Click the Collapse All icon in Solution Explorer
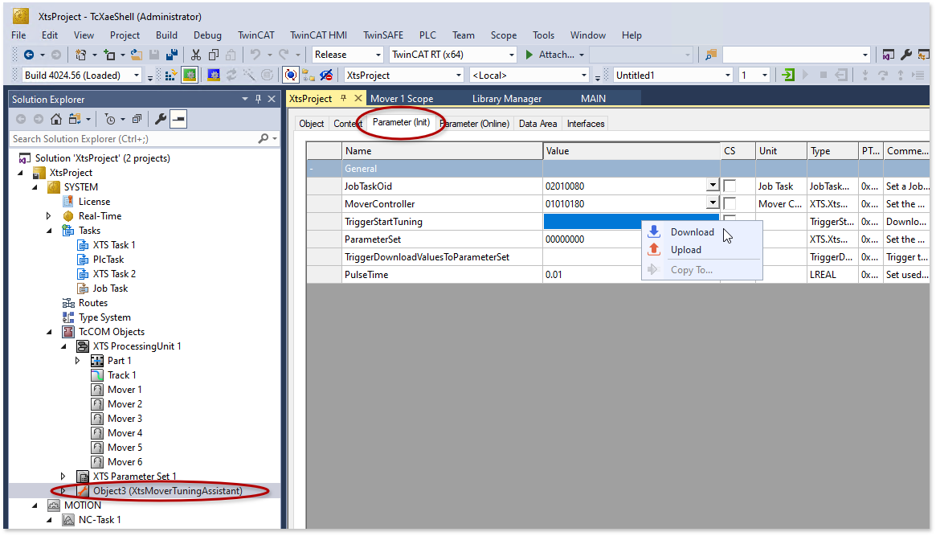The width and height of the screenshot is (936, 536). [137, 120]
